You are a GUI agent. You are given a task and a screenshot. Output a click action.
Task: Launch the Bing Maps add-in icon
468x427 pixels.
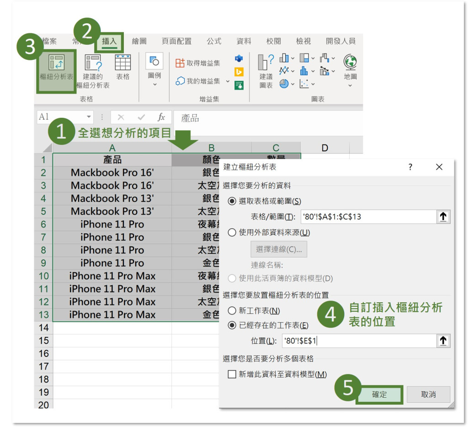pyautogui.click(x=239, y=72)
